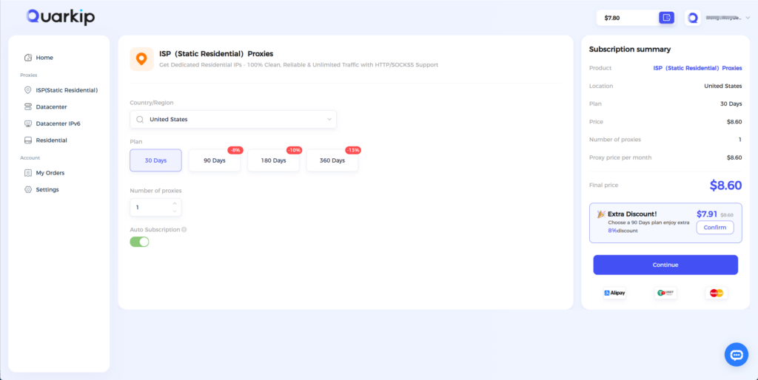Expand country list with the chevron
This screenshot has height=380, width=758.
[x=329, y=119]
